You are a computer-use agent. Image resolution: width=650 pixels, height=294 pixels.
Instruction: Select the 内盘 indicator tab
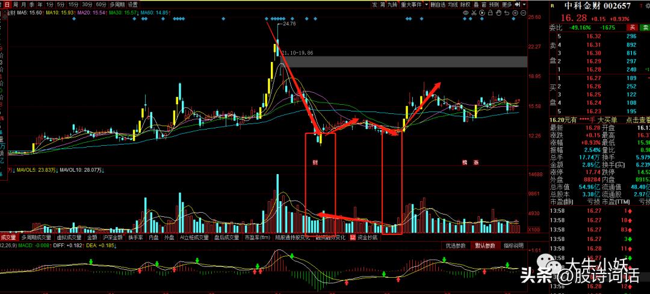tap(154, 237)
